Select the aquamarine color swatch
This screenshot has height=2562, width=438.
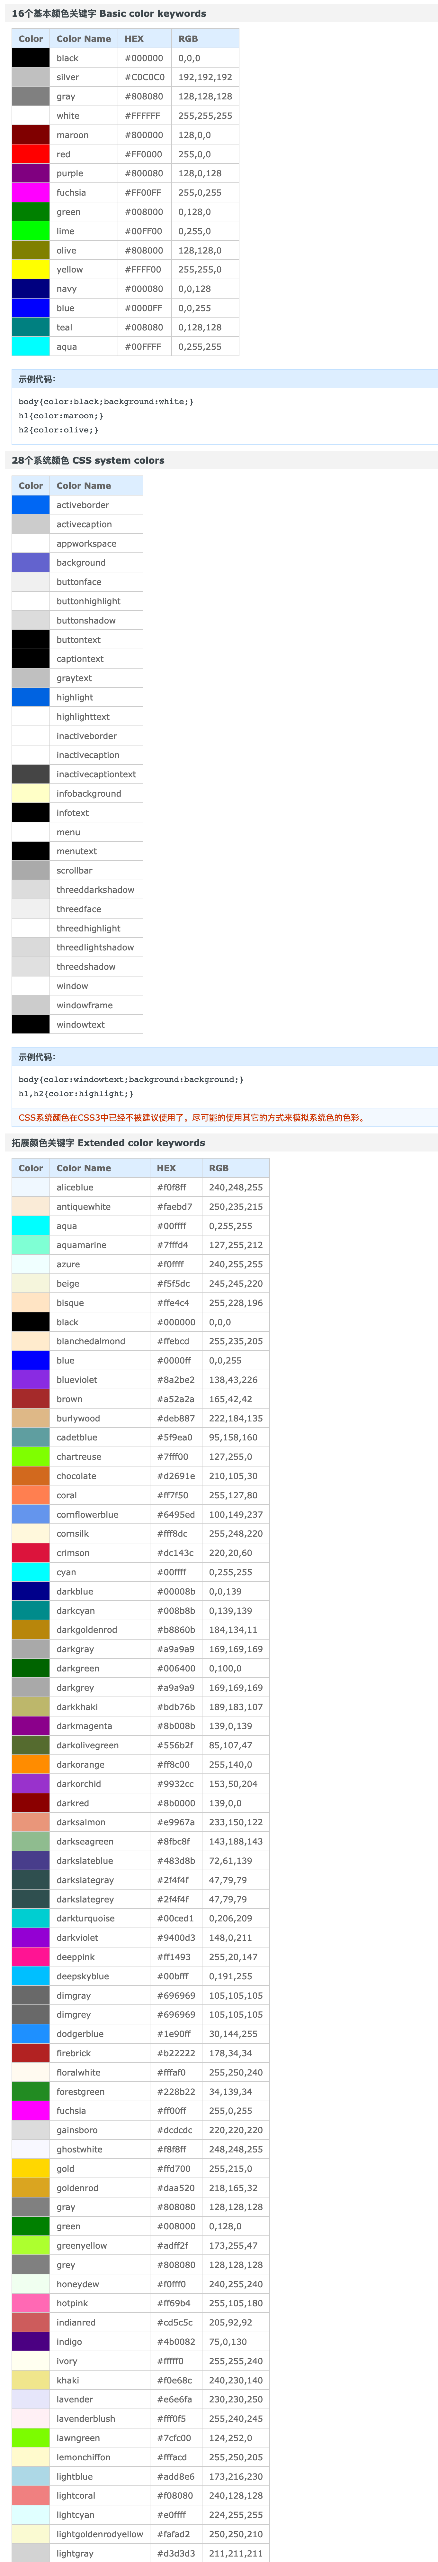pyautogui.click(x=31, y=1245)
